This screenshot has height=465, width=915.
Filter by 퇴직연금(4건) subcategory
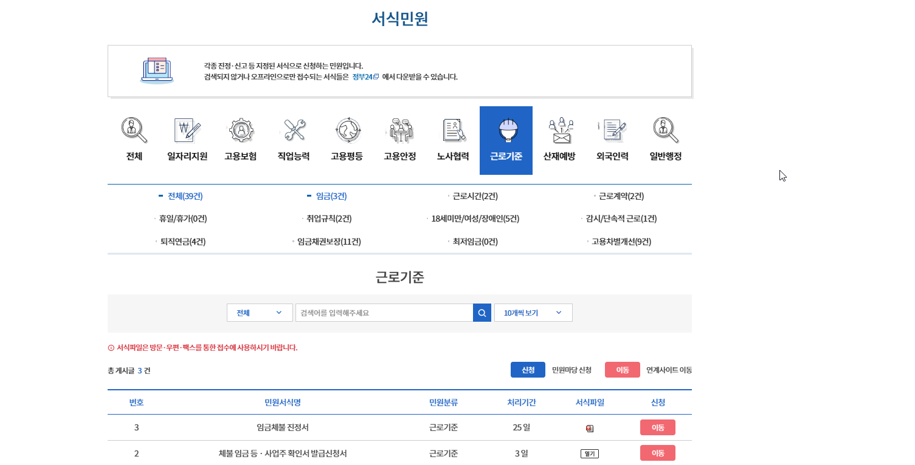point(183,242)
